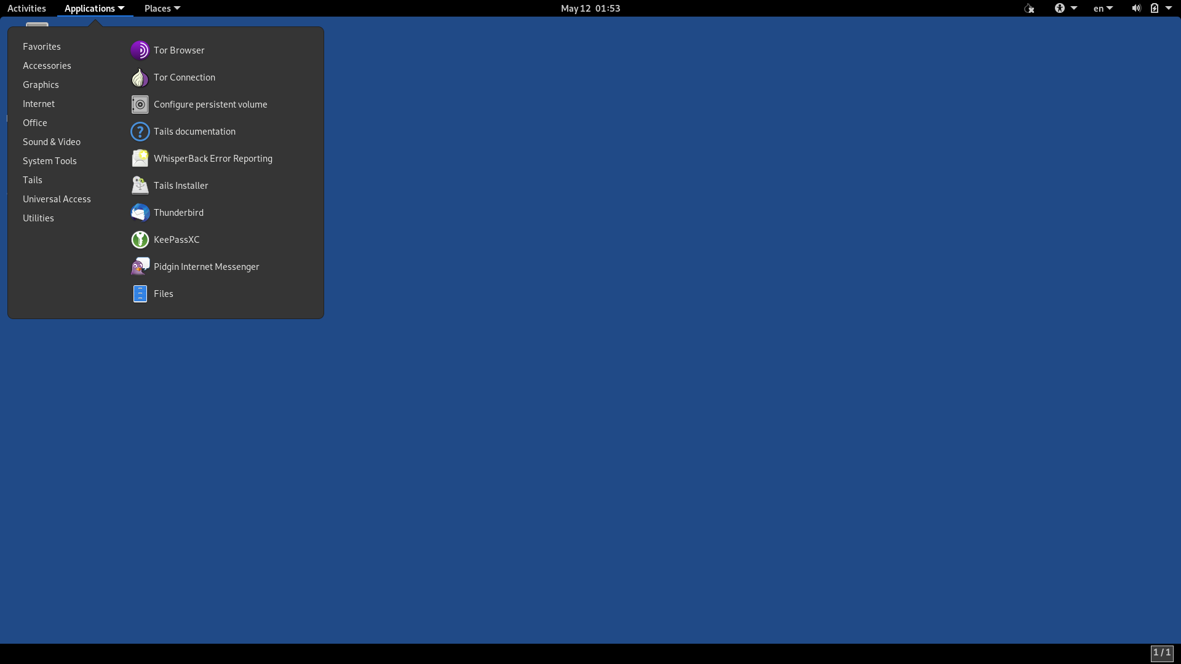Select the Favorites category
The height and width of the screenshot is (664, 1181).
[42, 47]
